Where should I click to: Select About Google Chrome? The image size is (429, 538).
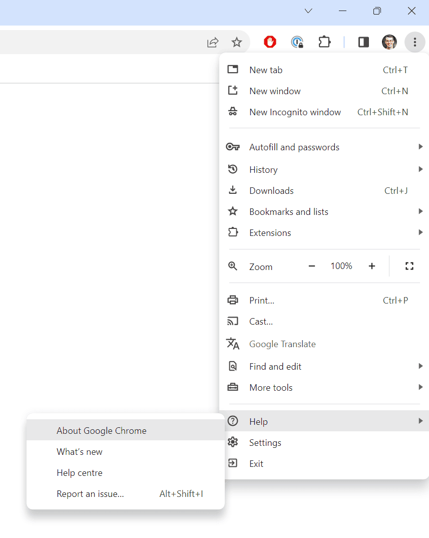click(x=101, y=430)
